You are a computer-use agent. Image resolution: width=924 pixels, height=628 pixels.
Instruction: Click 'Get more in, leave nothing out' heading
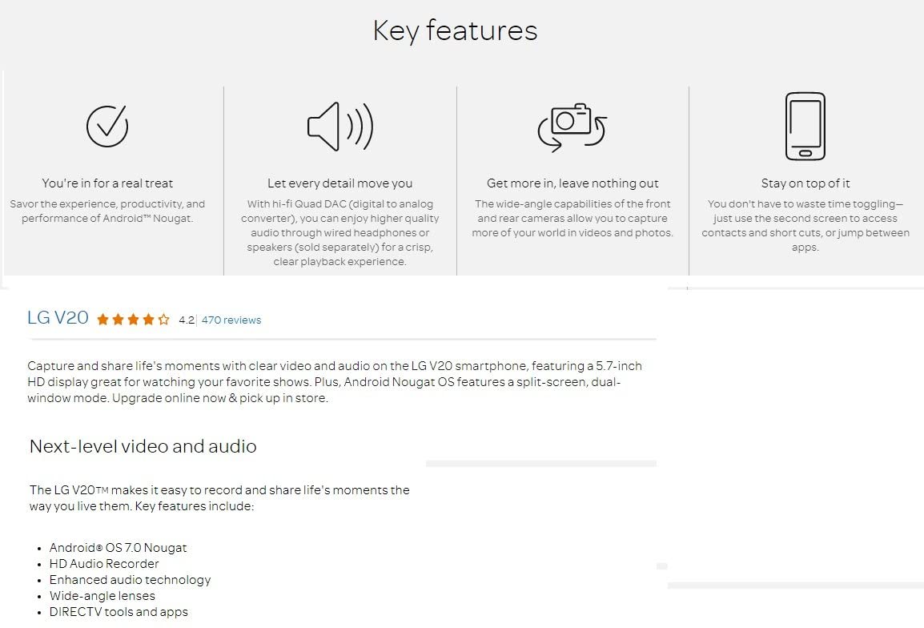(x=572, y=183)
